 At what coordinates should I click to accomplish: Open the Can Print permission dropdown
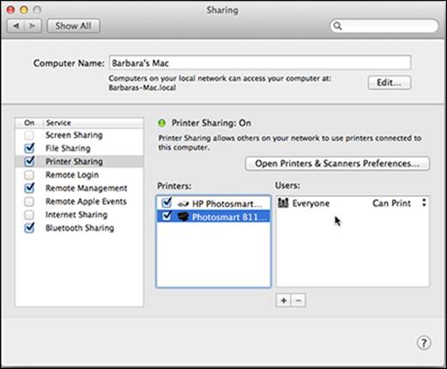tap(399, 203)
